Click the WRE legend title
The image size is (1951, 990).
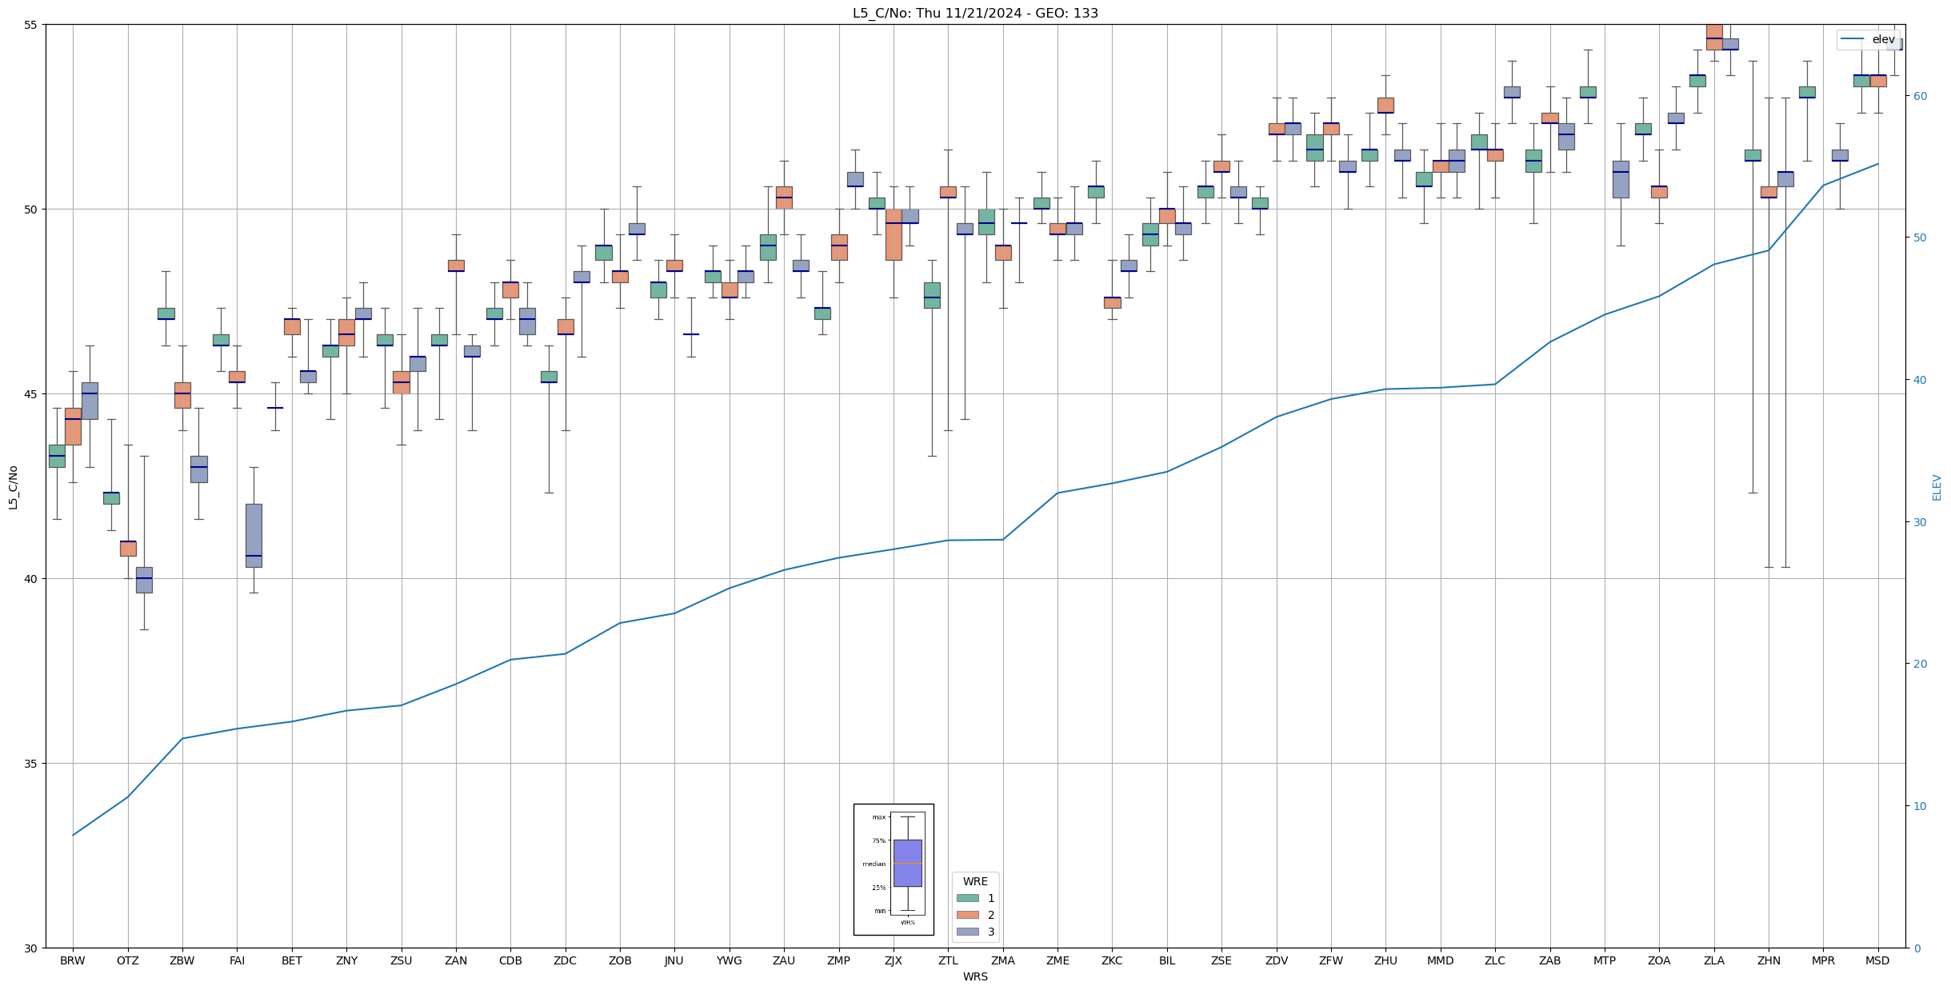point(975,881)
